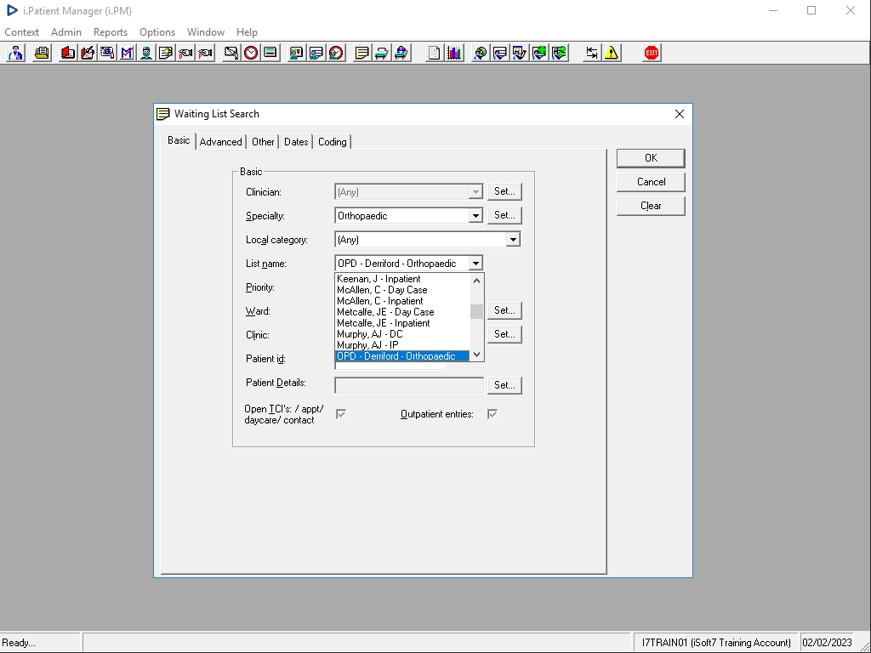Click Set... next to Patient Details
The width and height of the screenshot is (871, 653).
[x=504, y=385]
